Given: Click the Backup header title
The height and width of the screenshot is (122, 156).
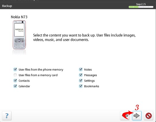Looking at the screenshot, I should coord(7,6).
